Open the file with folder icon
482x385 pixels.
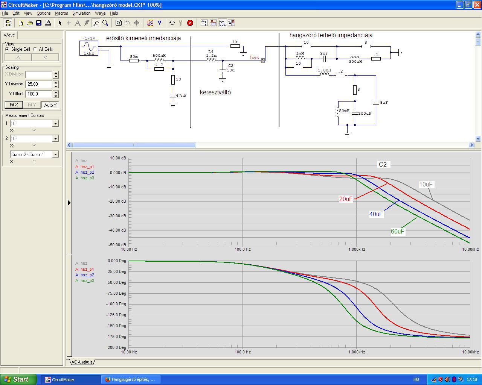coord(30,23)
